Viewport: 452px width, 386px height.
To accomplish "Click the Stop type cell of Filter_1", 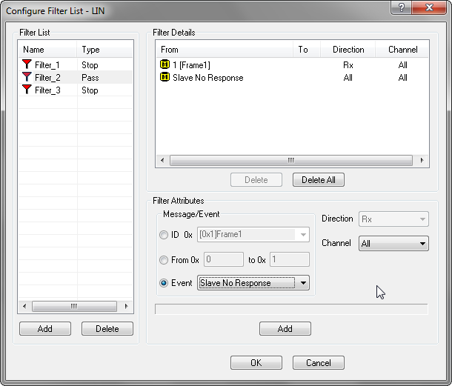I will coord(90,65).
